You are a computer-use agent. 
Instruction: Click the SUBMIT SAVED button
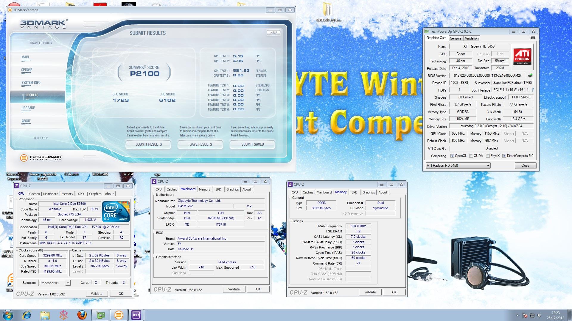pyautogui.click(x=252, y=144)
